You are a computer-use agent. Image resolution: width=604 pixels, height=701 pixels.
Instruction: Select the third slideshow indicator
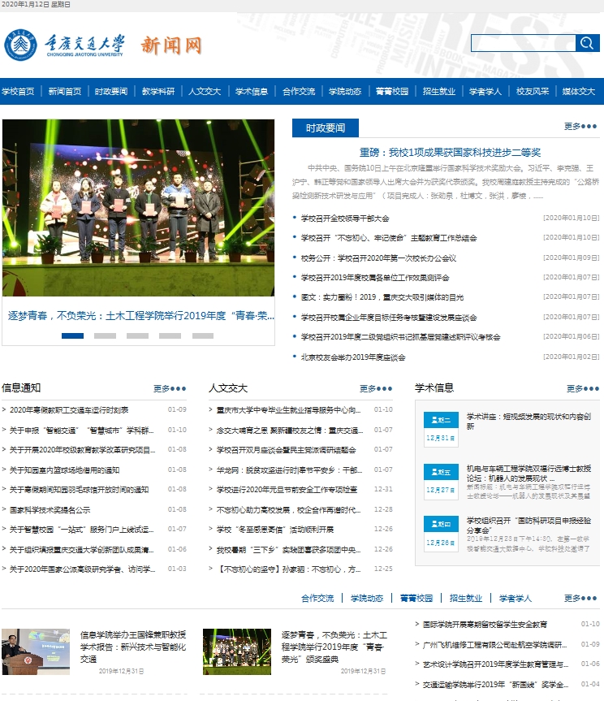tap(137, 335)
